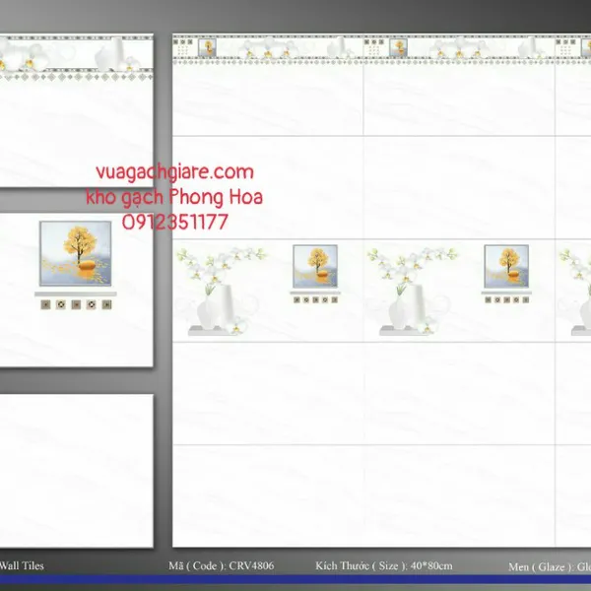The image size is (591, 591).
Task: Click small tree picture in middle of wall border
Action: pyautogui.click(x=398, y=47)
